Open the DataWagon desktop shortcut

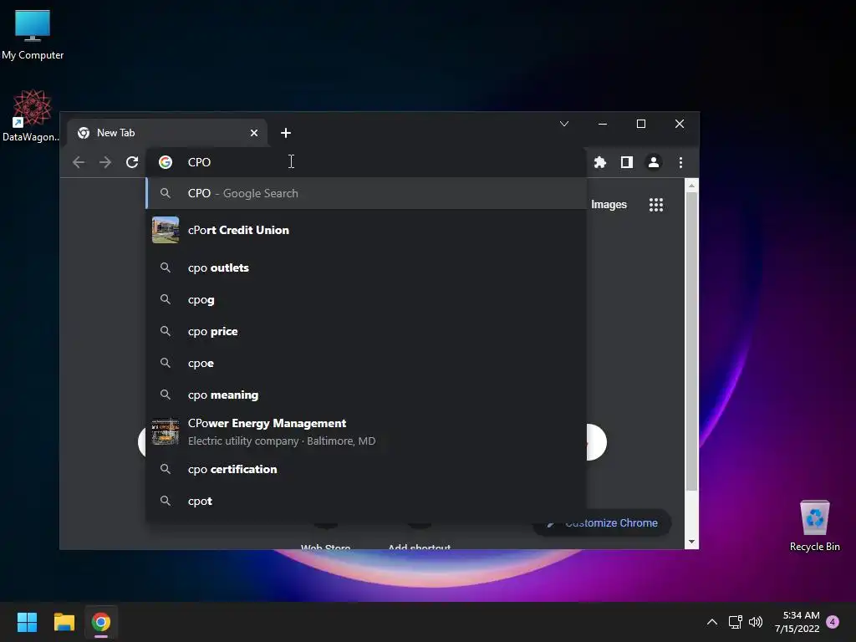click(x=32, y=115)
